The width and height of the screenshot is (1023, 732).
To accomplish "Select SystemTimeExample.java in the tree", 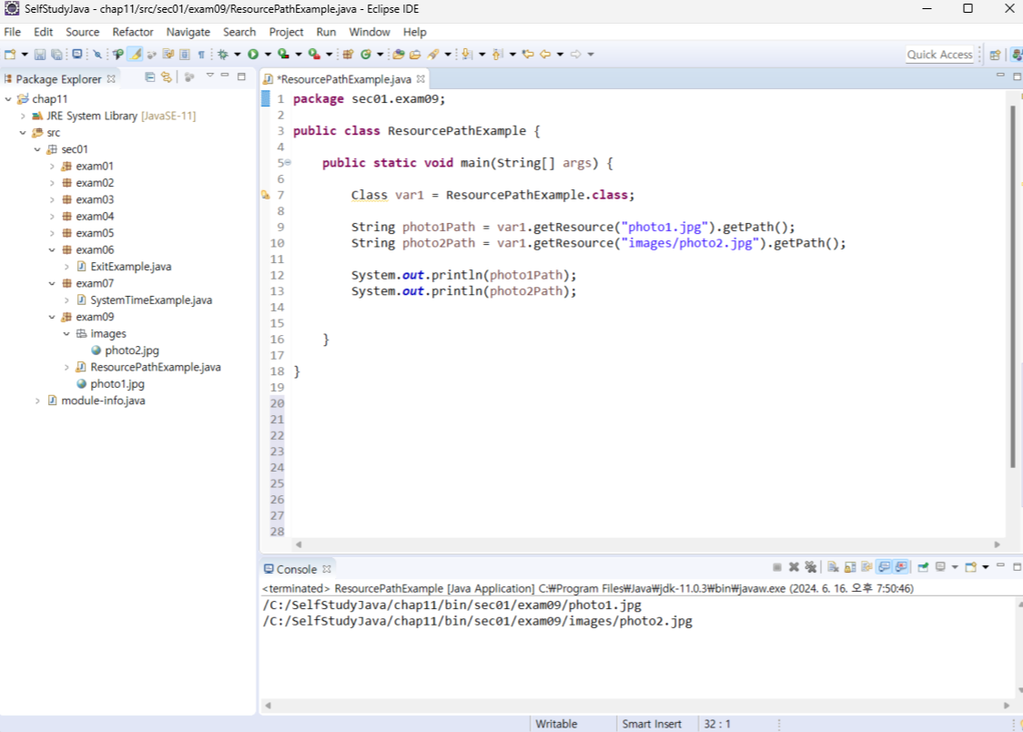I will [x=151, y=300].
